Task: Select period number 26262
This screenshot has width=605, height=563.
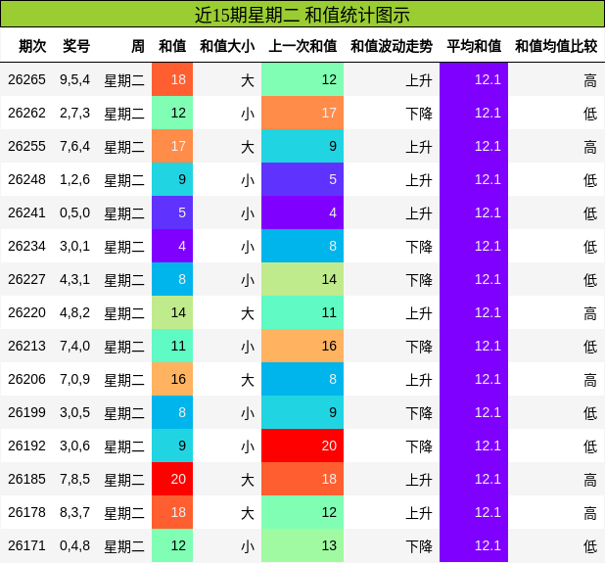Action: [x=26, y=113]
